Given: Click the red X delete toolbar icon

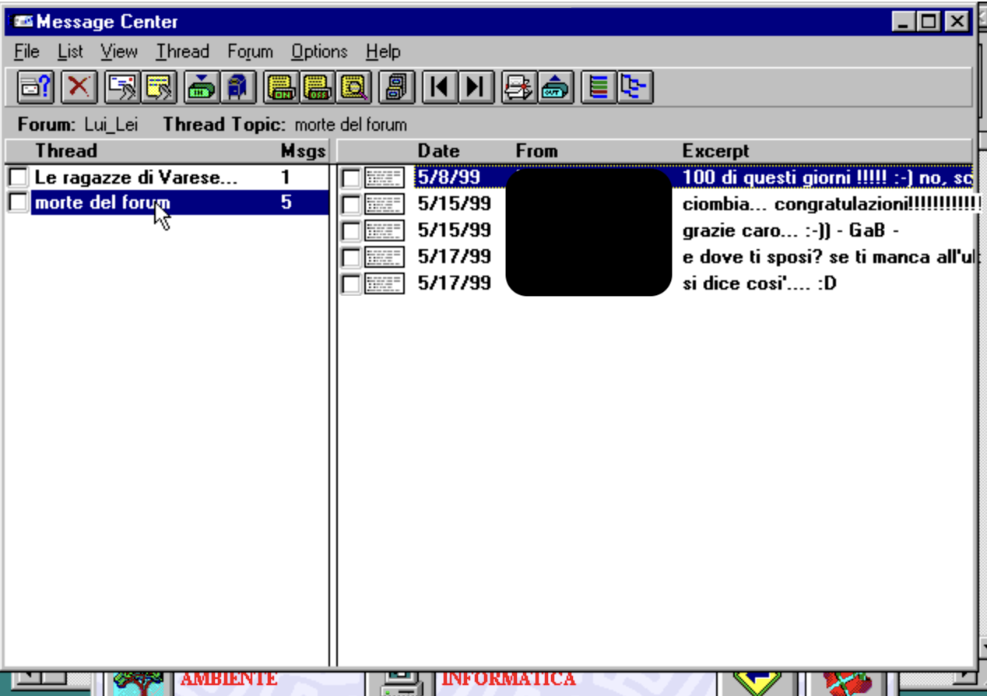Looking at the screenshot, I should coord(78,86).
